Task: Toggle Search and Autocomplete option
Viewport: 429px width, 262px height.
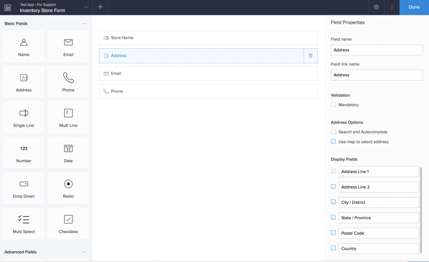Action: [x=334, y=132]
